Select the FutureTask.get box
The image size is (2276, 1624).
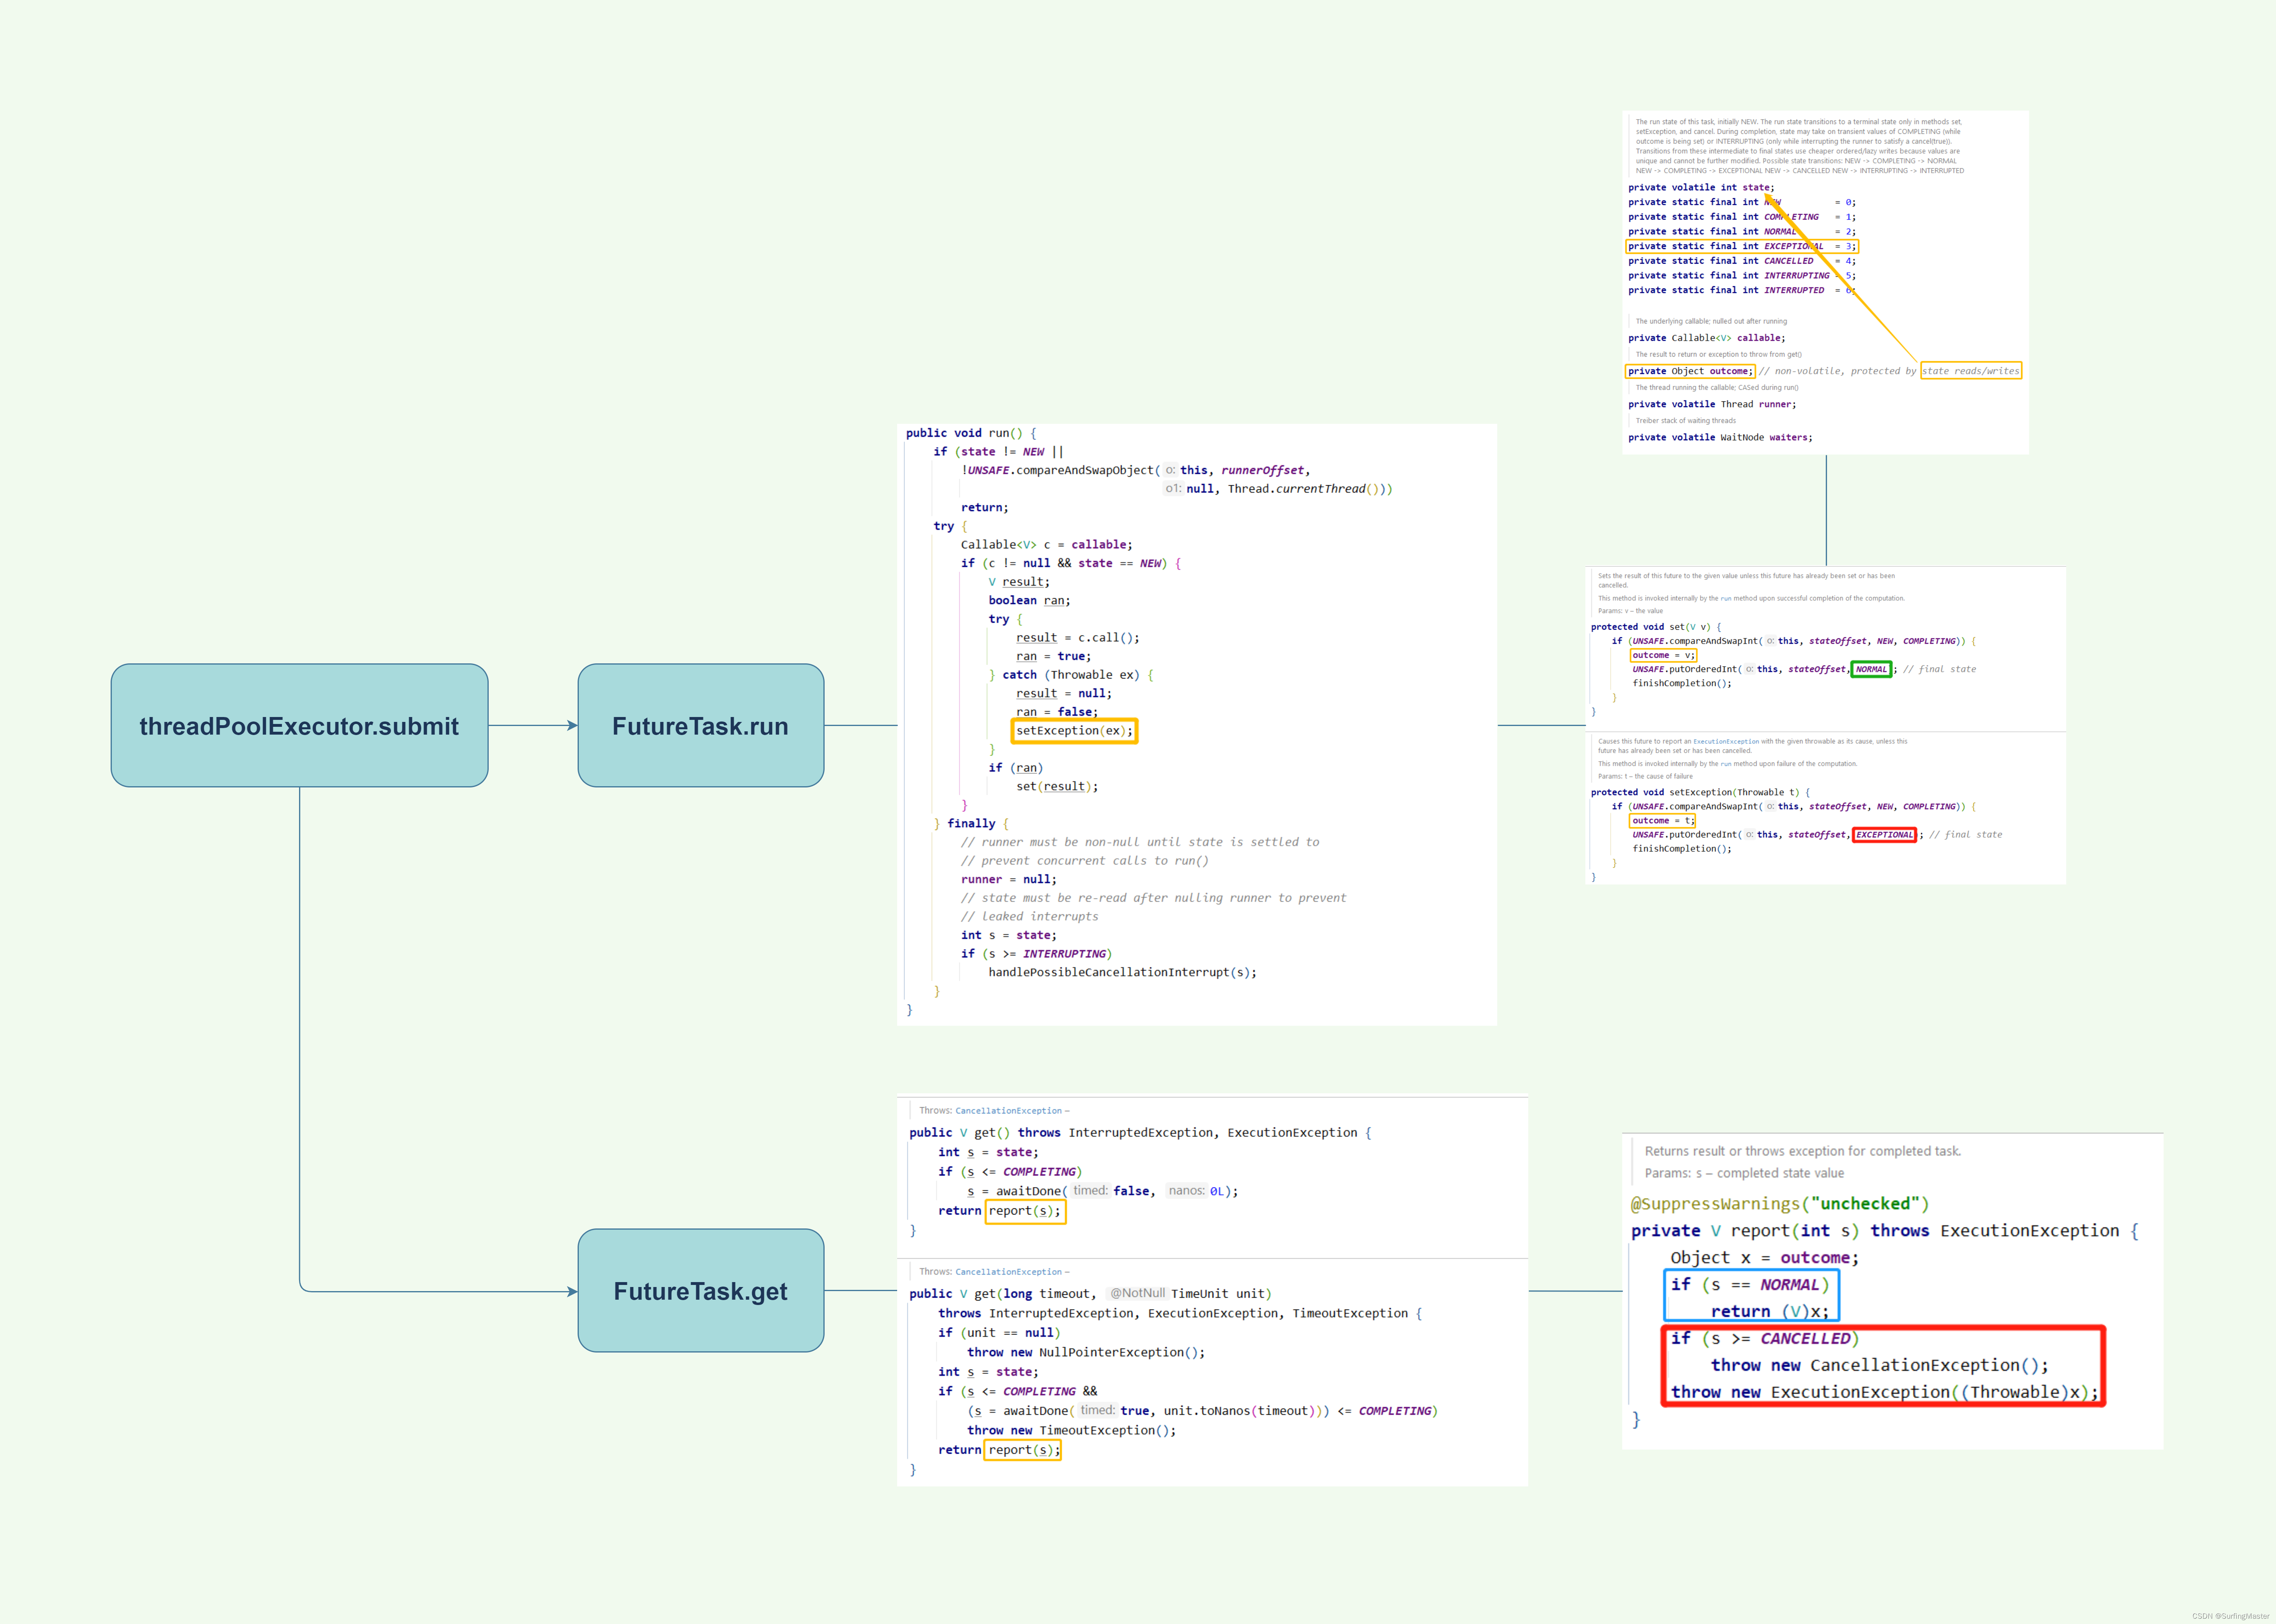(x=700, y=1291)
